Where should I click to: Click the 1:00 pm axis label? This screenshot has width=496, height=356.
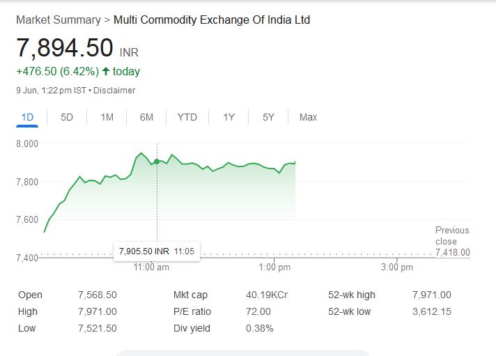pyautogui.click(x=274, y=268)
